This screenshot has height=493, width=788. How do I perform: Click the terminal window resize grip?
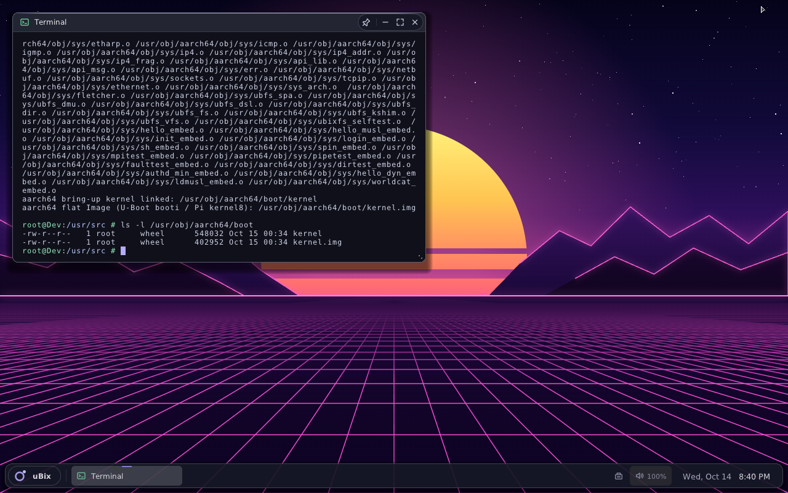pos(421,257)
